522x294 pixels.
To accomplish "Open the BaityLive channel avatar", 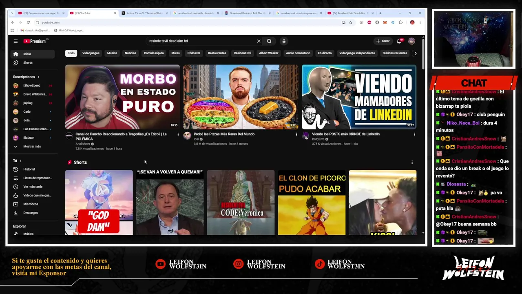I will 305,136.
